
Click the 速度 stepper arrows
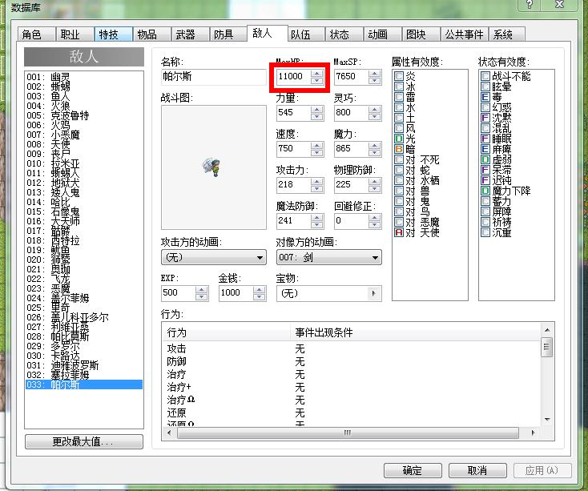point(317,149)
